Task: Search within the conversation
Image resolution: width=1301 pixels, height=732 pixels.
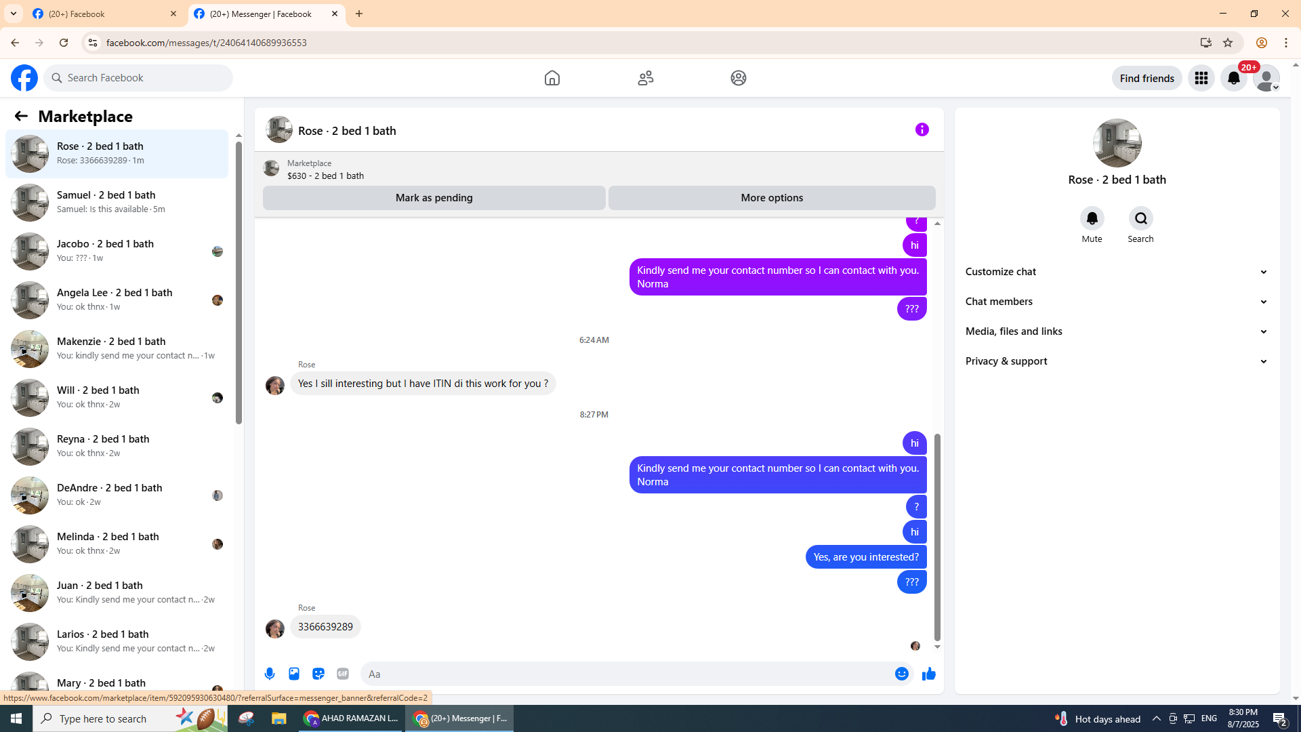Action: click(1141, 218)
